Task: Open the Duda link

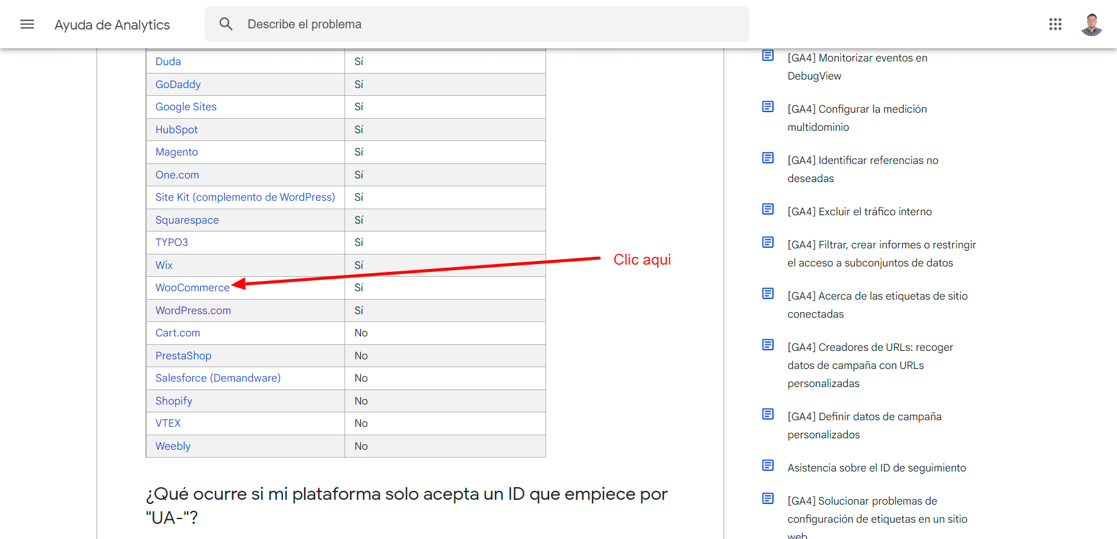Action: pyautogui.click(x=168, y=61)
